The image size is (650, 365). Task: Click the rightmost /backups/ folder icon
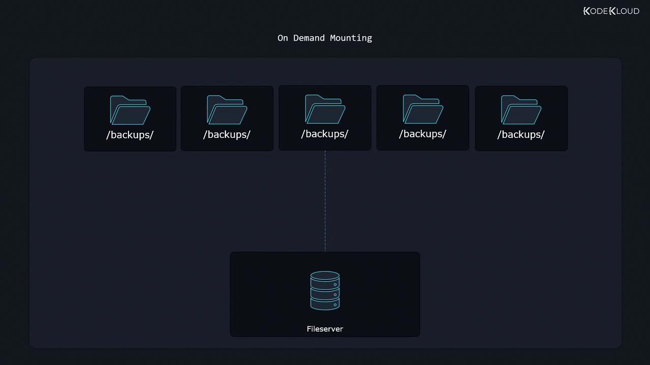pyautogui.click(x=521, y=109)
